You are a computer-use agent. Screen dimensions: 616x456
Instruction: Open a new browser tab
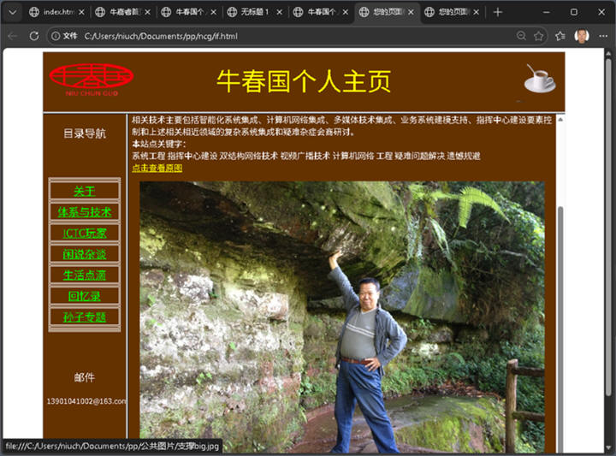(x=498, y=12)
